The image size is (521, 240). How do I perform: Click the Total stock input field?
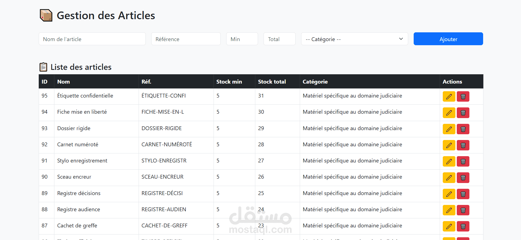tap(279, 39)
